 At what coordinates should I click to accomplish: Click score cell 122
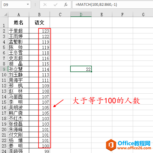coord(39,36)
